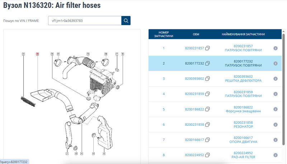This screenshot has height=164, width=287.
Task: Click callout label 10 on diagram
Action: tap(106, 54)
